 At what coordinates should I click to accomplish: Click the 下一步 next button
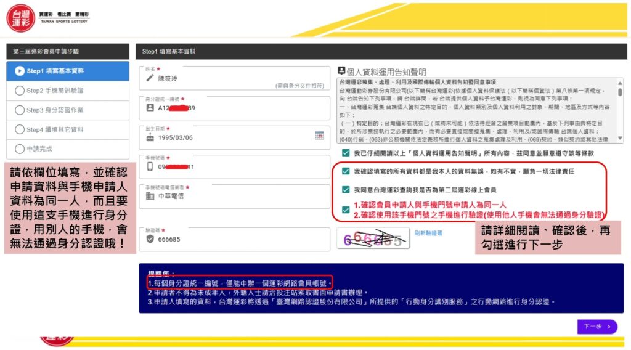pyautogui.click(x=596, y=327)
